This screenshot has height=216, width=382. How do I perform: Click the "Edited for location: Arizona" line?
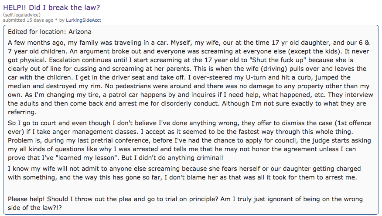pyautogui.click(x=50, y=32)
